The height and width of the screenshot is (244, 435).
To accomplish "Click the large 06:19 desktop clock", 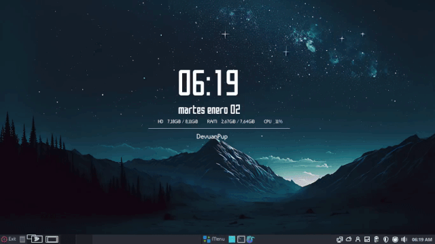I will (x=209, y=83).
